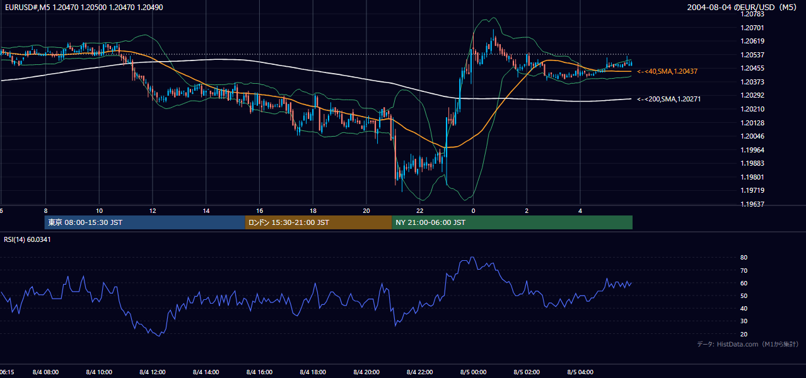This screenshot has height=378, width=806.
Task: Select the NY 21:00-06:00 JST session bar
Action: point(512,222)
